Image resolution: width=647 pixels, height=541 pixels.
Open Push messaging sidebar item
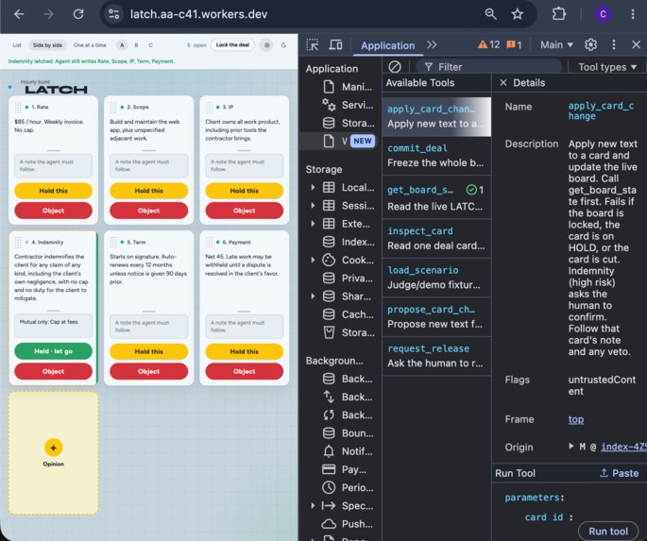(x=347, y=524)
